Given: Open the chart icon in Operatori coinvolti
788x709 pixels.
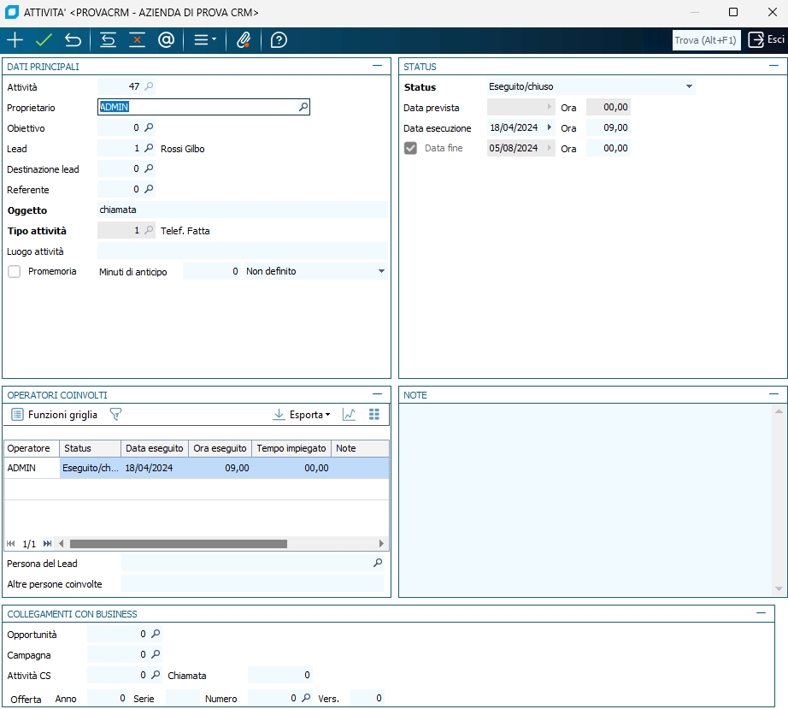Looking at the screenshot, I should point(349,415).
